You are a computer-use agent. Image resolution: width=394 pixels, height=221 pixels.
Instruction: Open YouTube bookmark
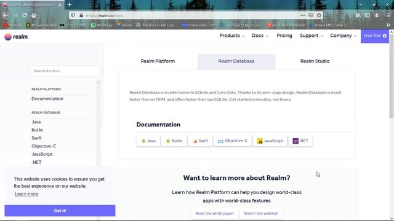(13, 25)
